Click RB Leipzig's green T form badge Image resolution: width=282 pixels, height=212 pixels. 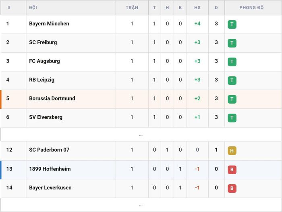(x=232, y=81)
